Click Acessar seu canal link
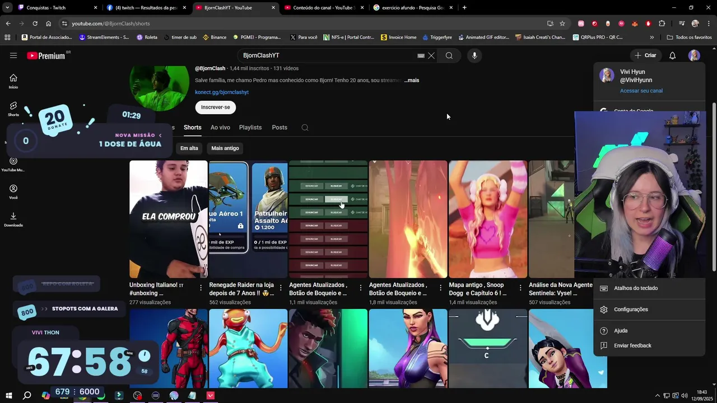This screenshot has height=403, width=717. (641, 91)
